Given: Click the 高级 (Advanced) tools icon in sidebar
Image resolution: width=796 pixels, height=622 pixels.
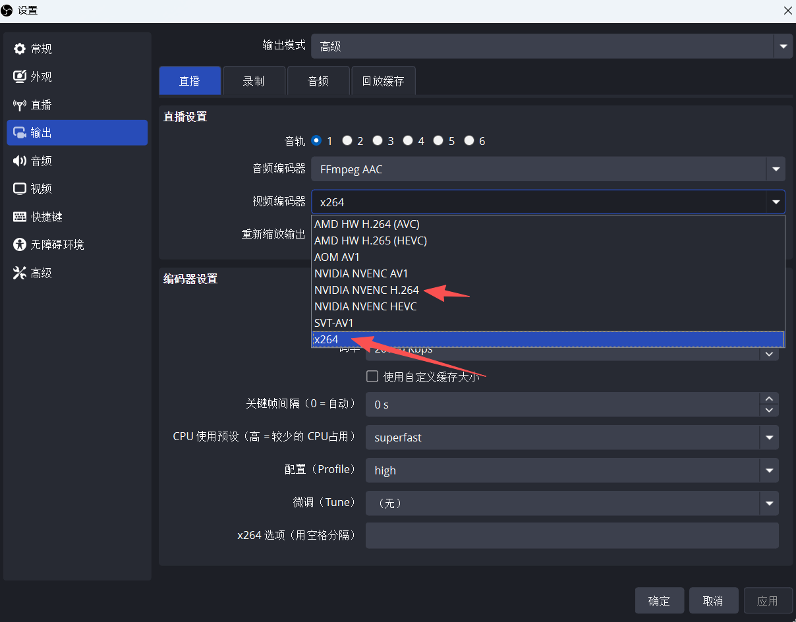Looking at the screenshot, I should tap(19, 273).
